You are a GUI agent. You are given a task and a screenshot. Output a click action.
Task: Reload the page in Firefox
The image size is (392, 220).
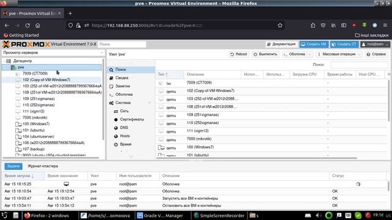pos(28,26)
